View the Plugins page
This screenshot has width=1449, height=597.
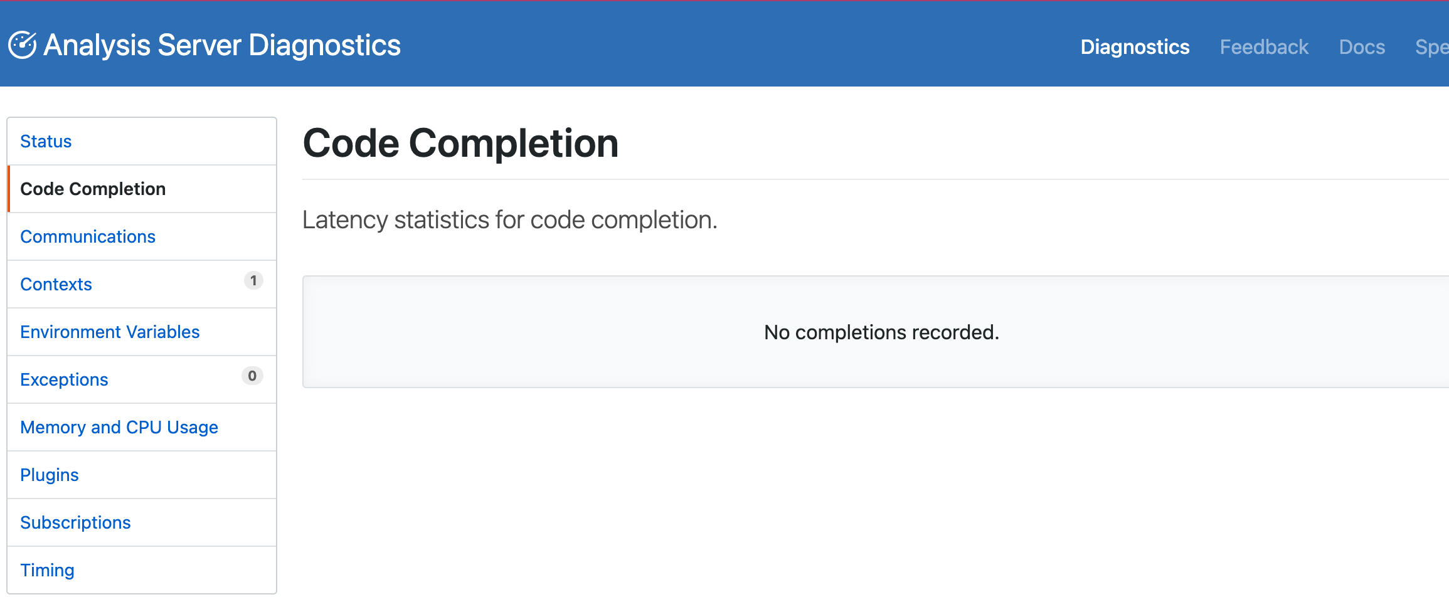point(49,475)
